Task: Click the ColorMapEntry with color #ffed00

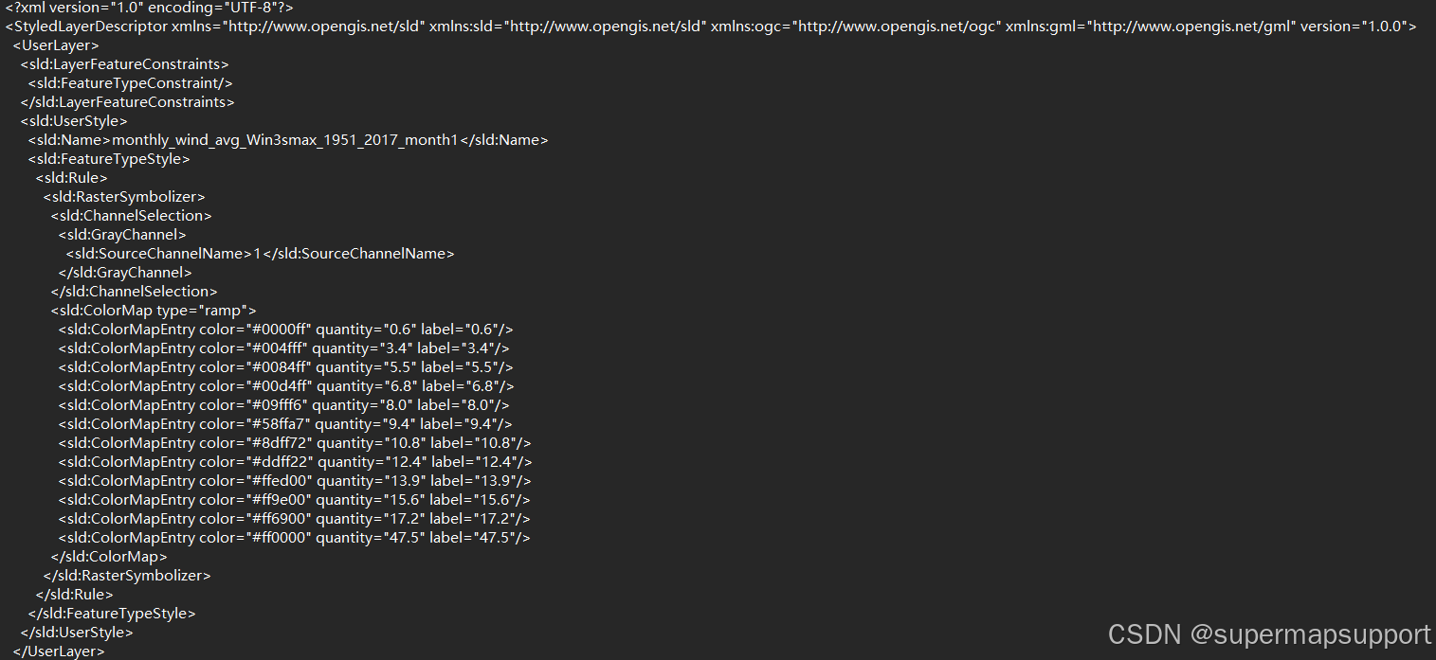Action: click(294, 481)
